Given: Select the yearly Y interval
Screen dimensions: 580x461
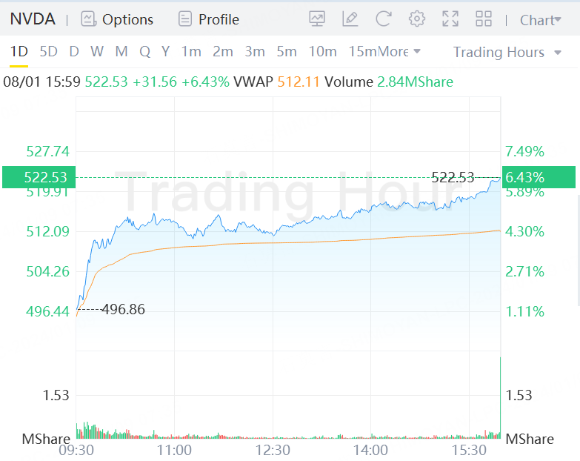Looking at the screenshot, I should coord(166,52).
